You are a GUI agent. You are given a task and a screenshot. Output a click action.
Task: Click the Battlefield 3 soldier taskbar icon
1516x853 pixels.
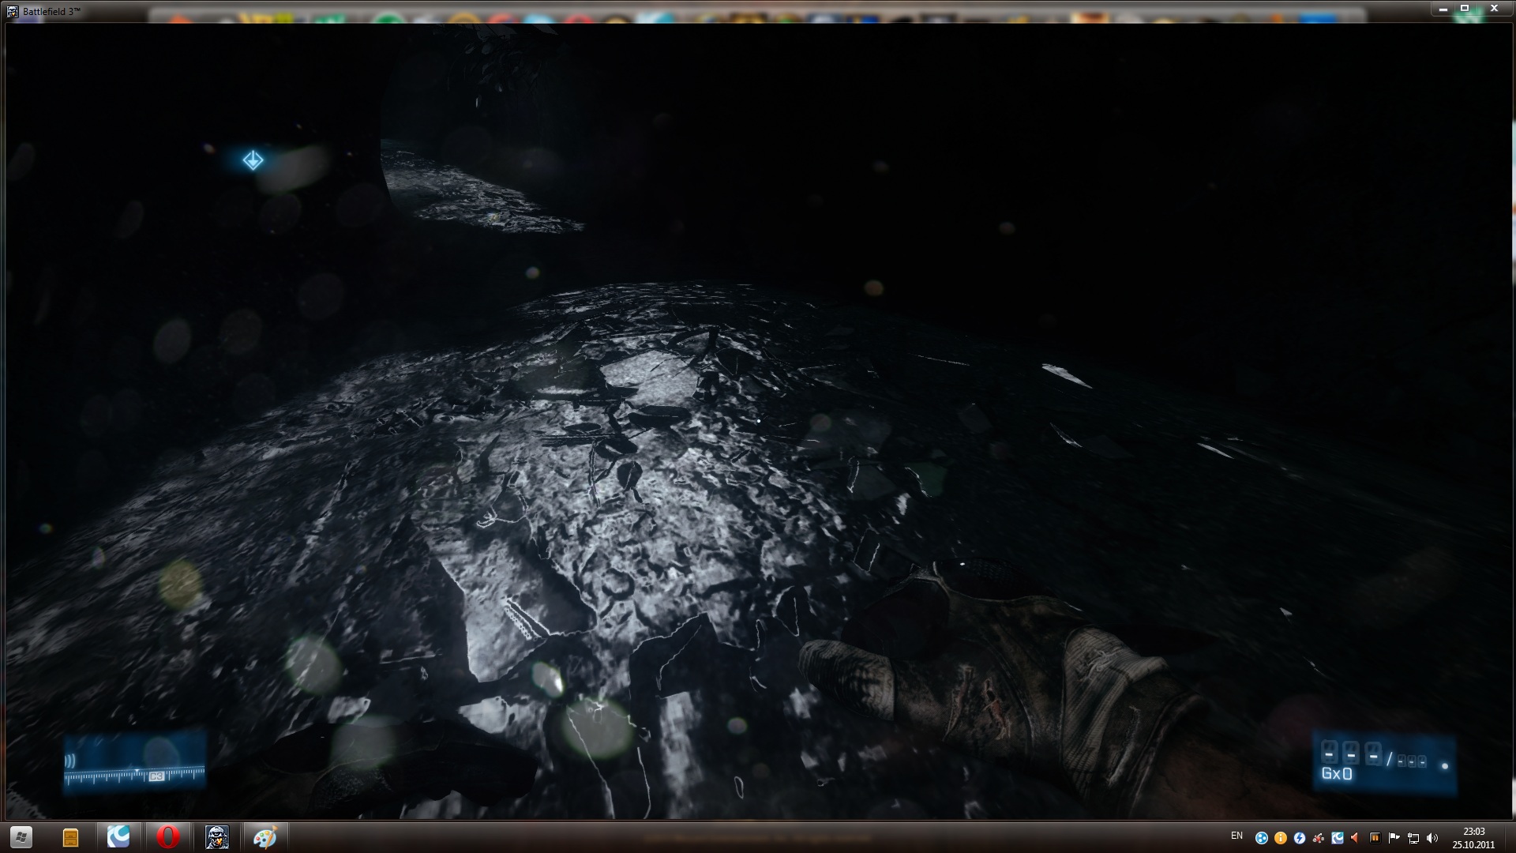(216, 836)
